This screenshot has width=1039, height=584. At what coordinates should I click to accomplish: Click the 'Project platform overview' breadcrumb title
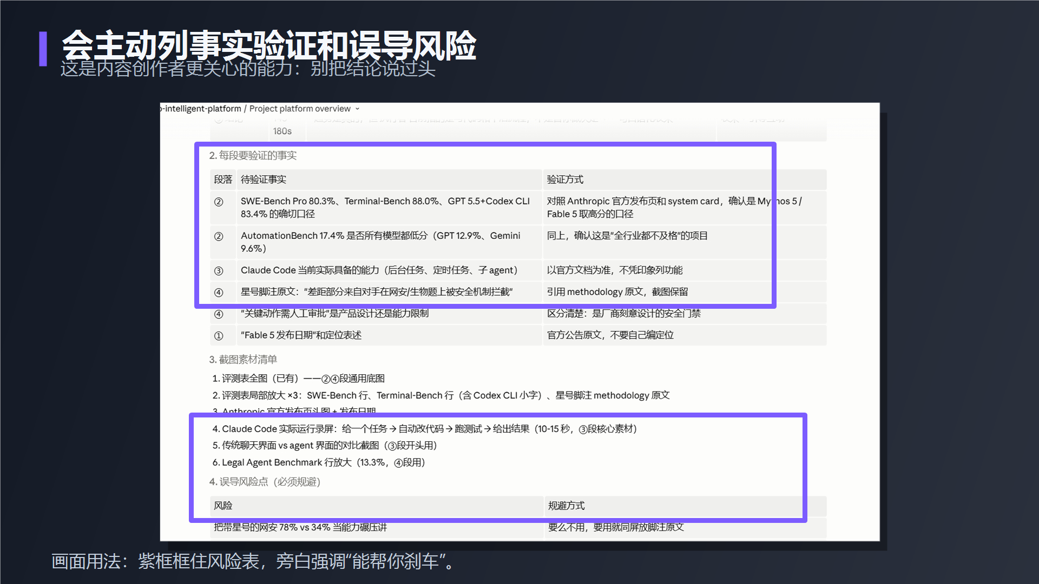coord(300,109)
